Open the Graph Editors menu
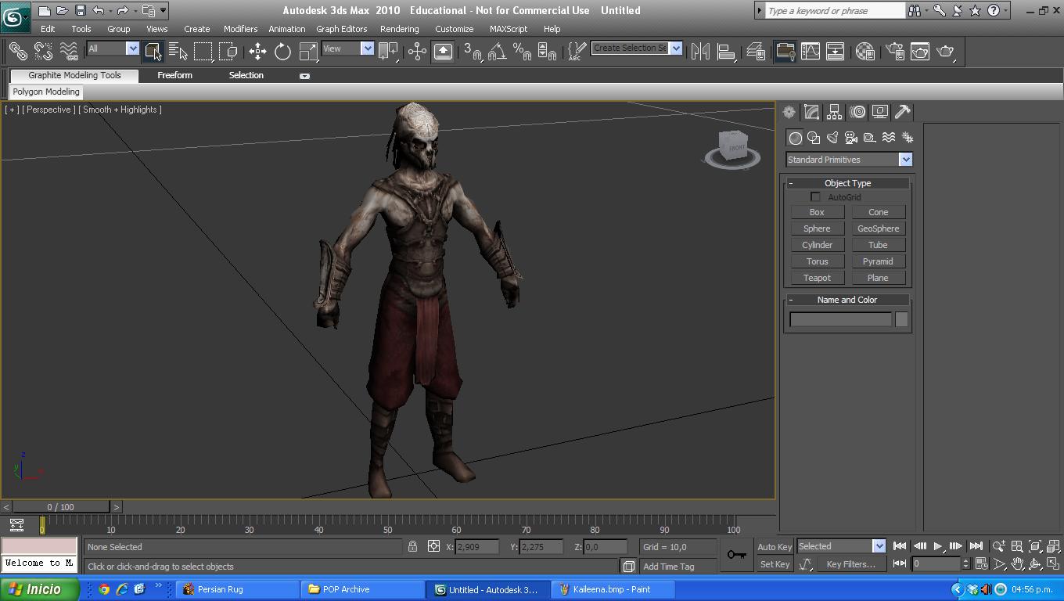1064x601 pixels. click(x=342, y=29)
